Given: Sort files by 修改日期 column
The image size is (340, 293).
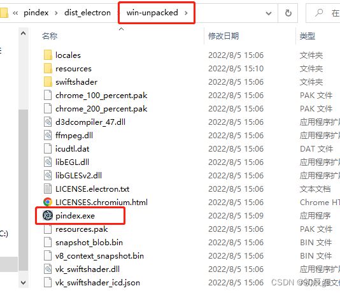Looking at the screenshot, I should click(x=223, y=36).
